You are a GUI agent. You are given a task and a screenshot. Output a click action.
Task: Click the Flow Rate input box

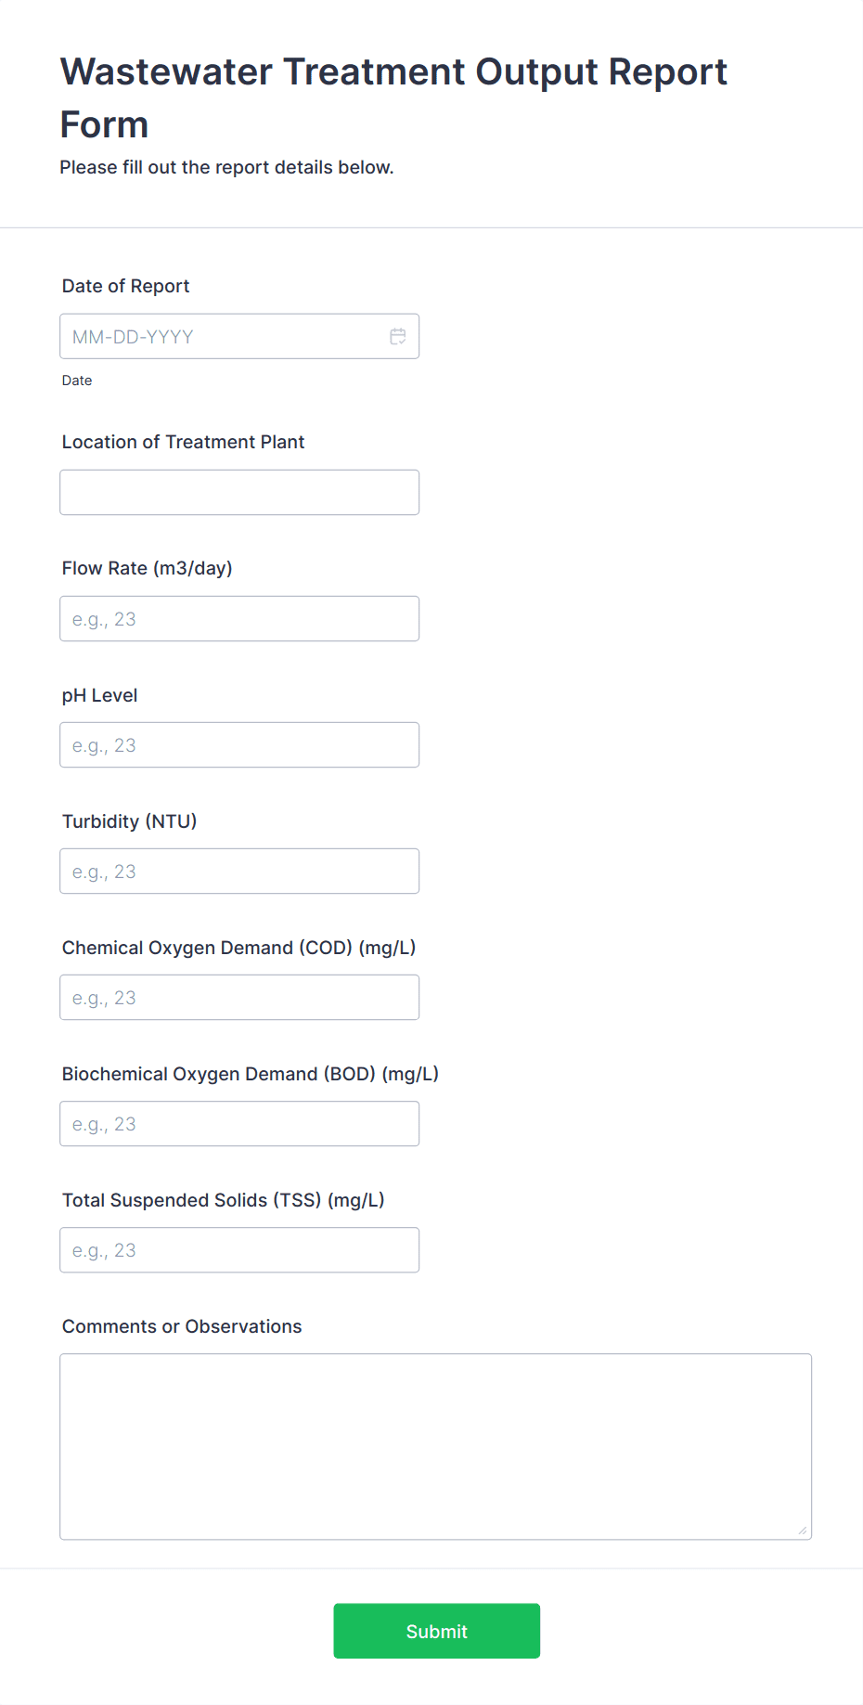(238, 618)
